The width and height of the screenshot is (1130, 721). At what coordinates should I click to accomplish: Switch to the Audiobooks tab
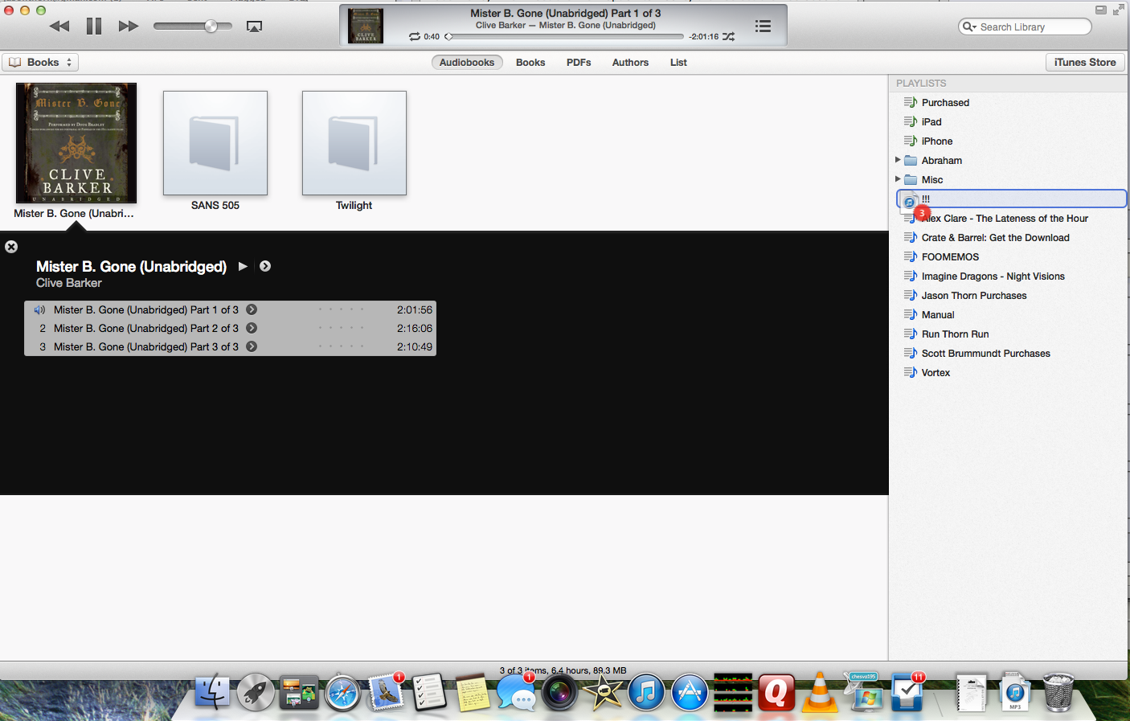467,62
